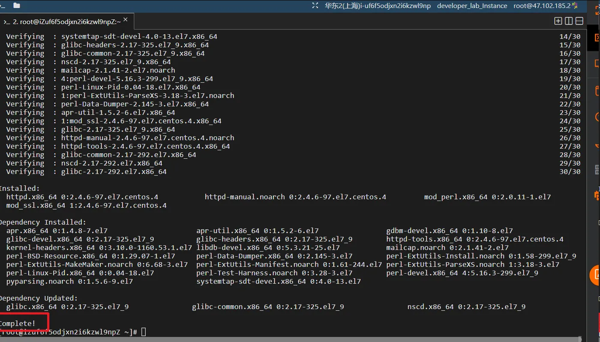Click 'httpd-manual-2.4.6-97.el7.centos.4.noarch' verifying line

tap(148, 138)
